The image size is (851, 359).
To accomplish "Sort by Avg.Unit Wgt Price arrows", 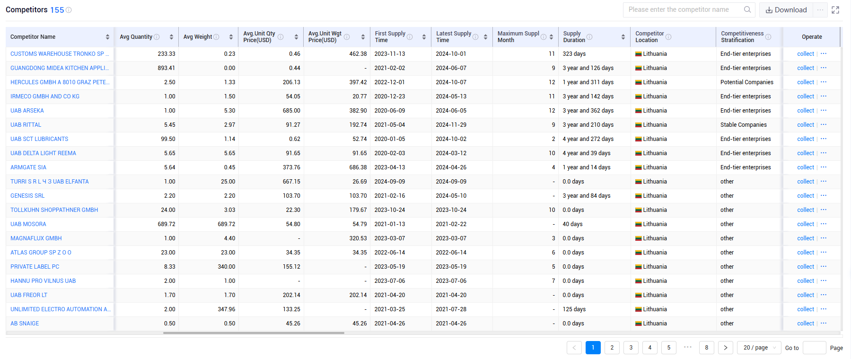I will pyautogui.click(x=363, y=37).
